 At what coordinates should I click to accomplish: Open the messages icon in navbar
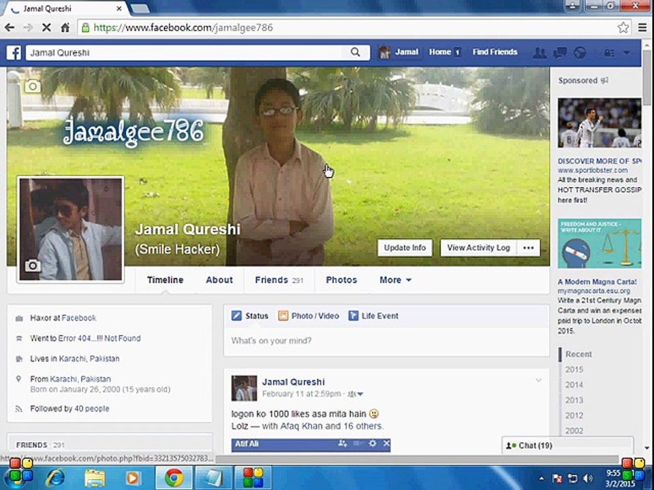[x=560, y=53]
